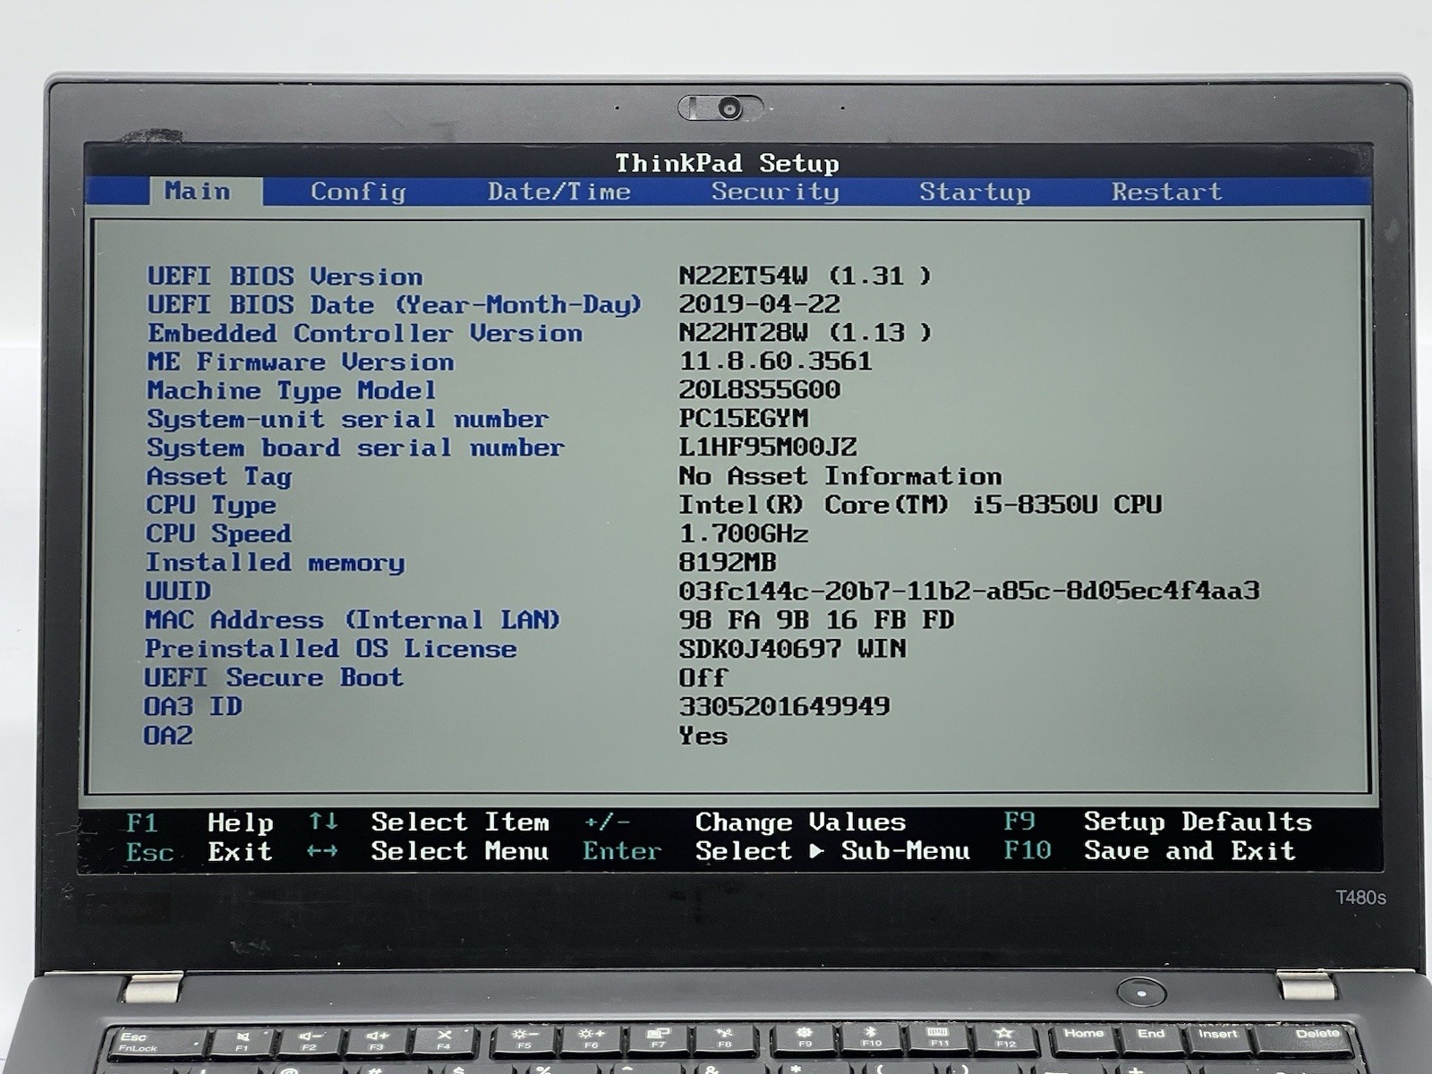Switch to the Date/Time tab
The height and width of the screenshot is (1074, 1432).
pos(559,192)
